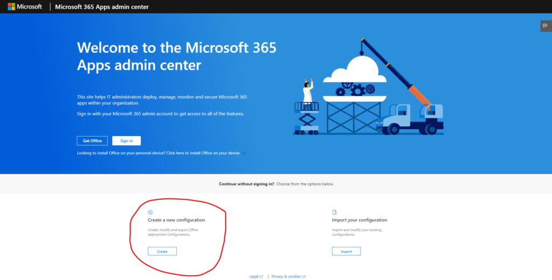Click the import document icon above Import your configuration
The image size is (552, 280).
click(334, 212)
